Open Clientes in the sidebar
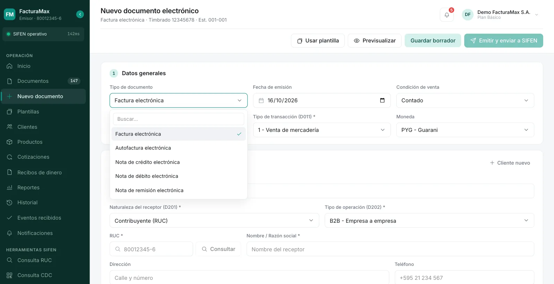The height and width of the screenshot is (284, 554). pos(43,127)
